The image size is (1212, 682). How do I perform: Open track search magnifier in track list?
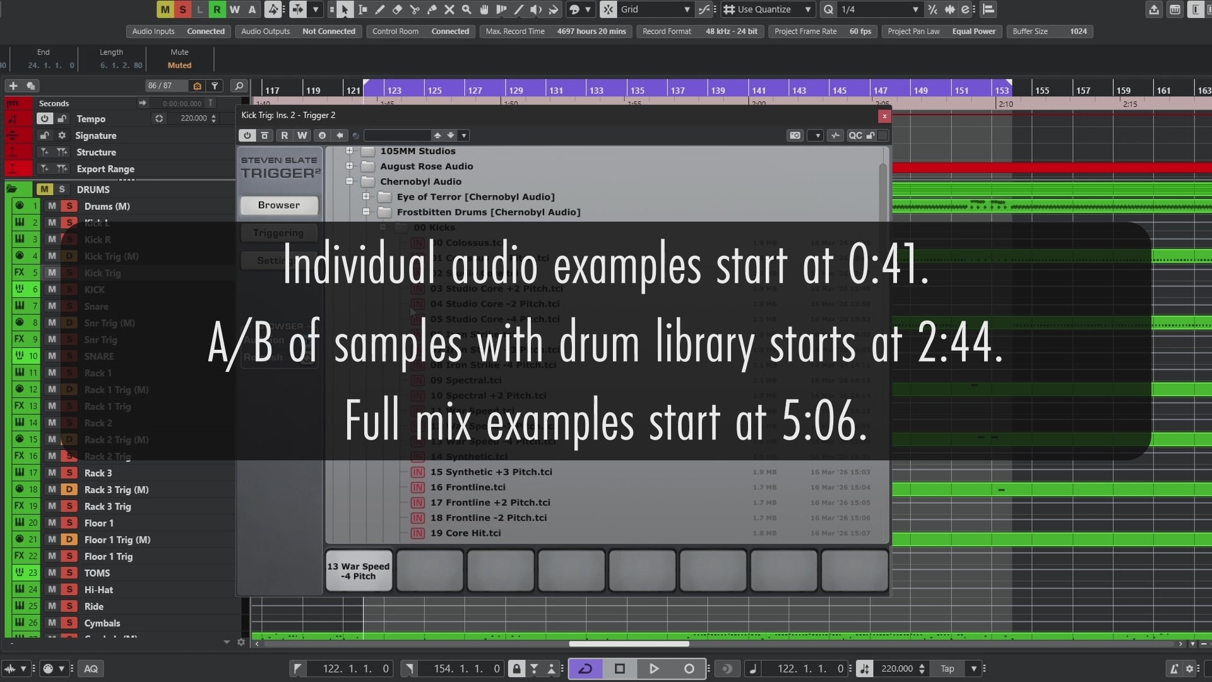(239, 86)
